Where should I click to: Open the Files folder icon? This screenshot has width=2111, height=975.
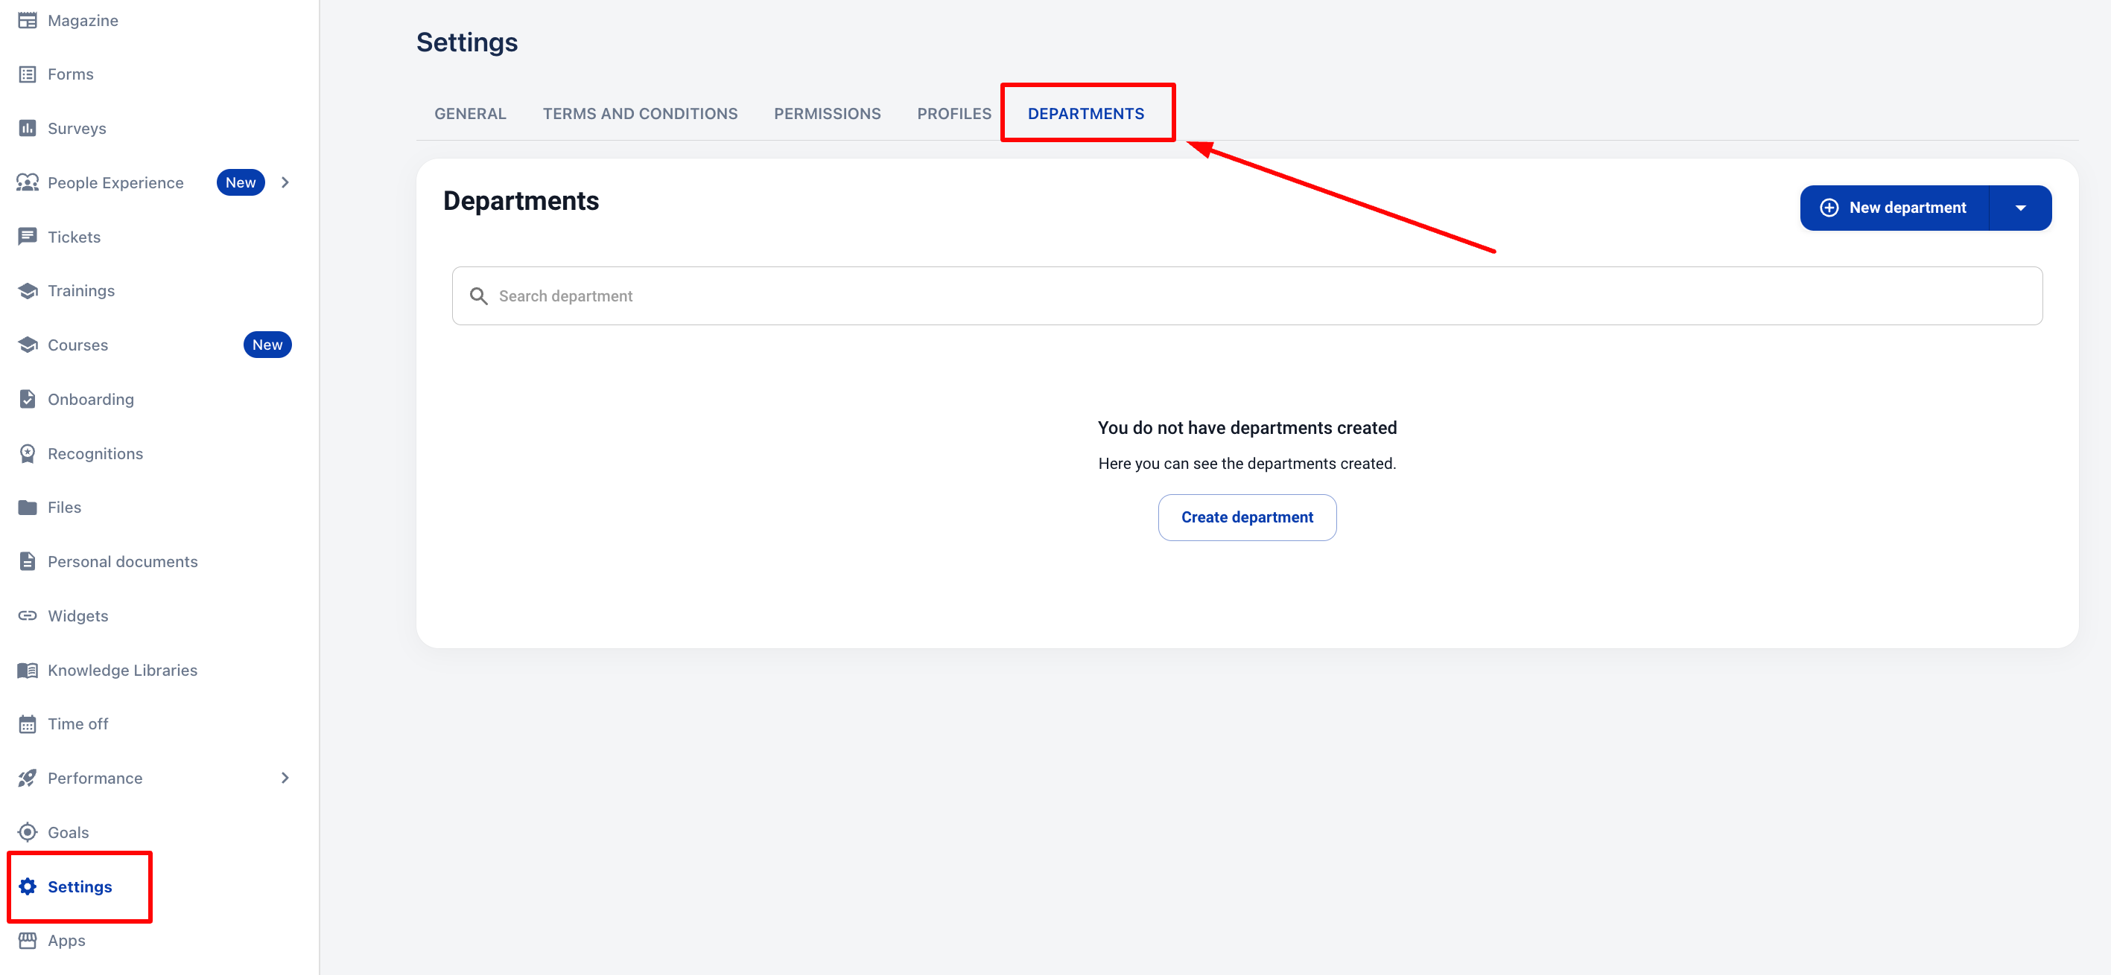(27, 508)
